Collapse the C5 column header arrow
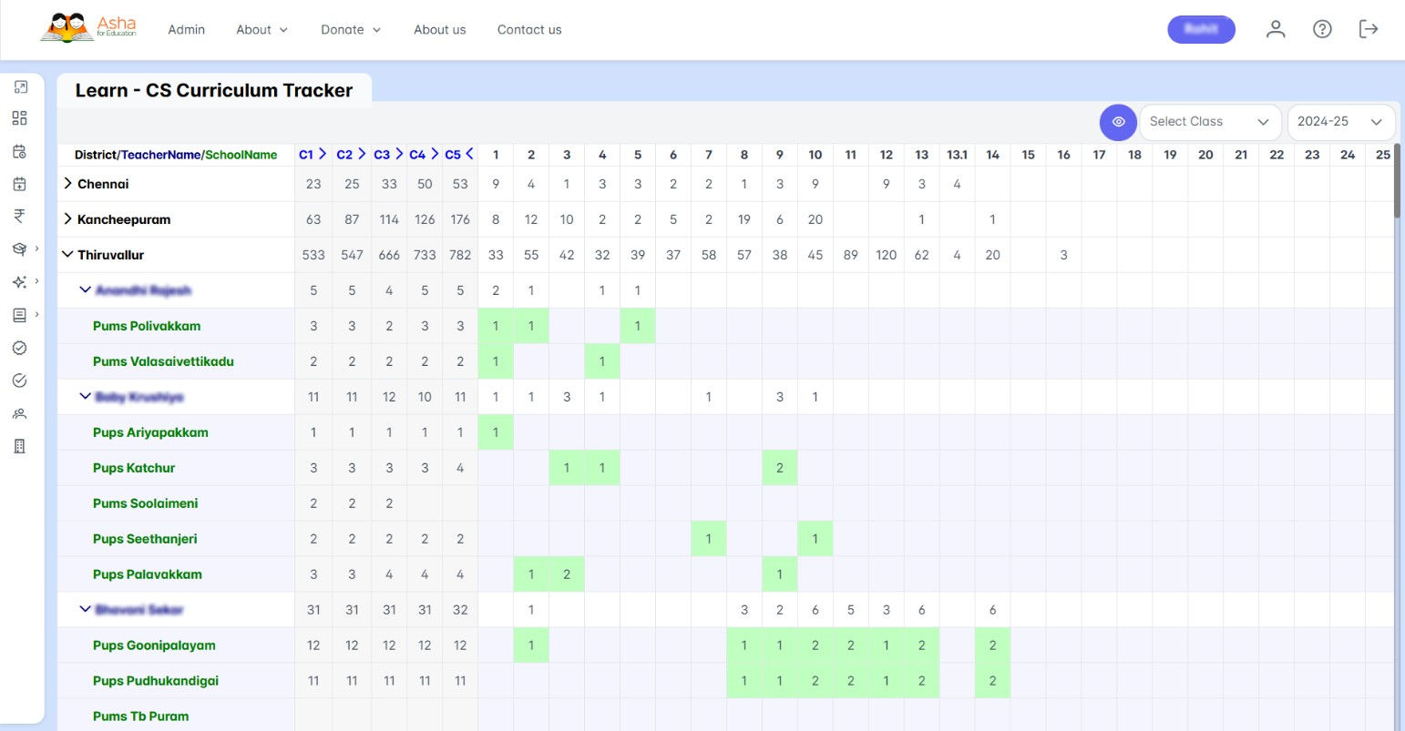Image resolution: width=1405 pixels, height=731 pixels. (469, 155)
